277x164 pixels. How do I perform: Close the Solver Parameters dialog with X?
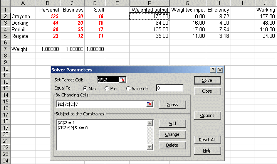point(220,70)
